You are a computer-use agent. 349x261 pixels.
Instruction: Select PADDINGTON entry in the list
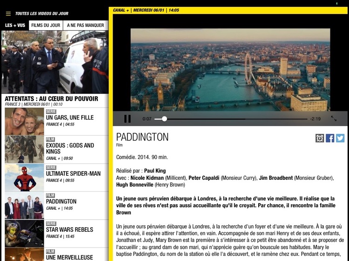click(61, 201)
